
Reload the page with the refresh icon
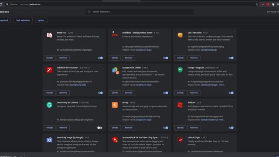pos(1,4)
